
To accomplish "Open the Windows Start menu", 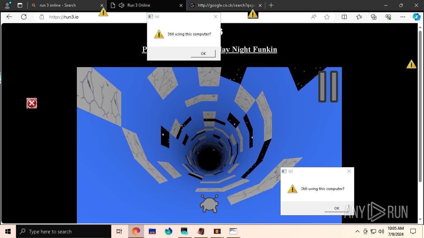I will pos(8,231).
